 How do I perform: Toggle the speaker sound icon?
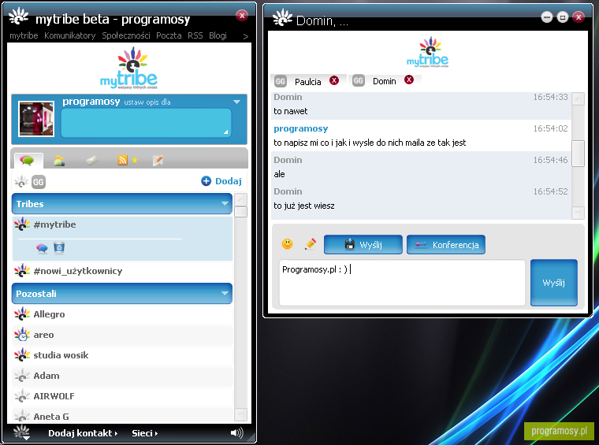coord(237,432)
